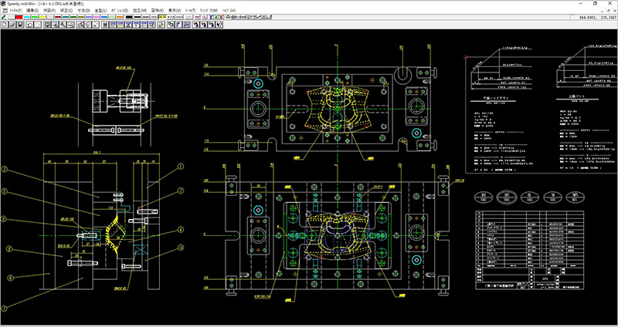Pick the orange color swatch
Screen dimensions: 618x327
[x=120, y=17]
